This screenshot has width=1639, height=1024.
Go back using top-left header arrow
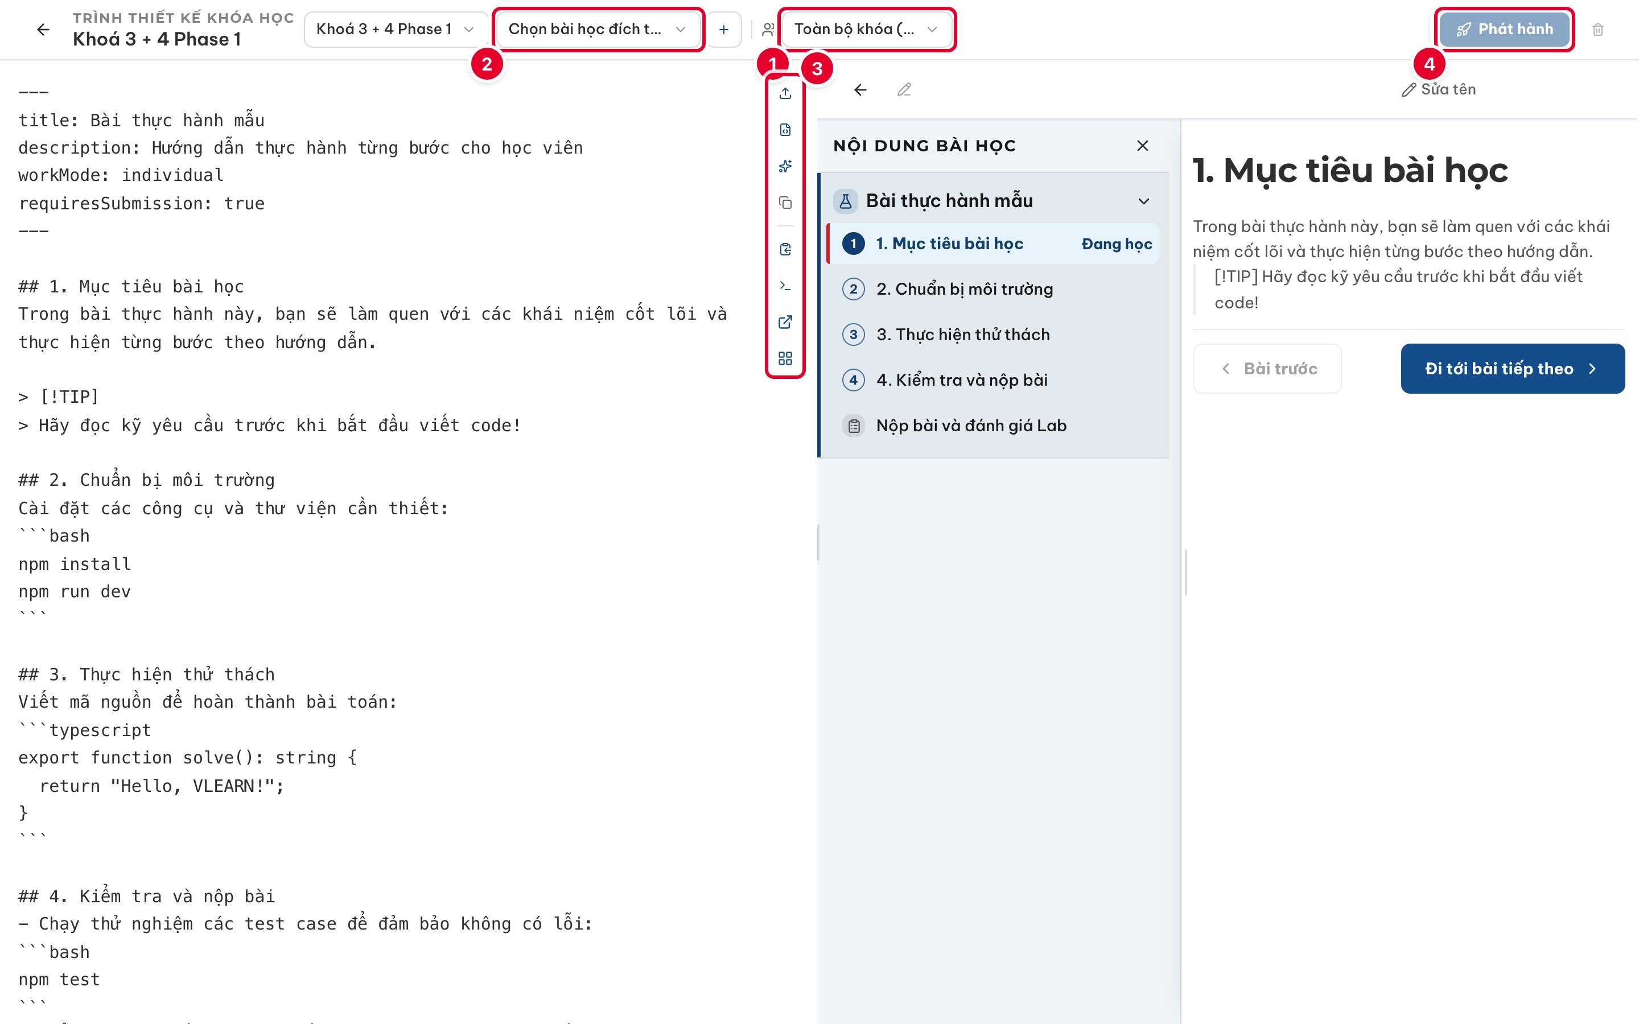[x=43, y=30]
